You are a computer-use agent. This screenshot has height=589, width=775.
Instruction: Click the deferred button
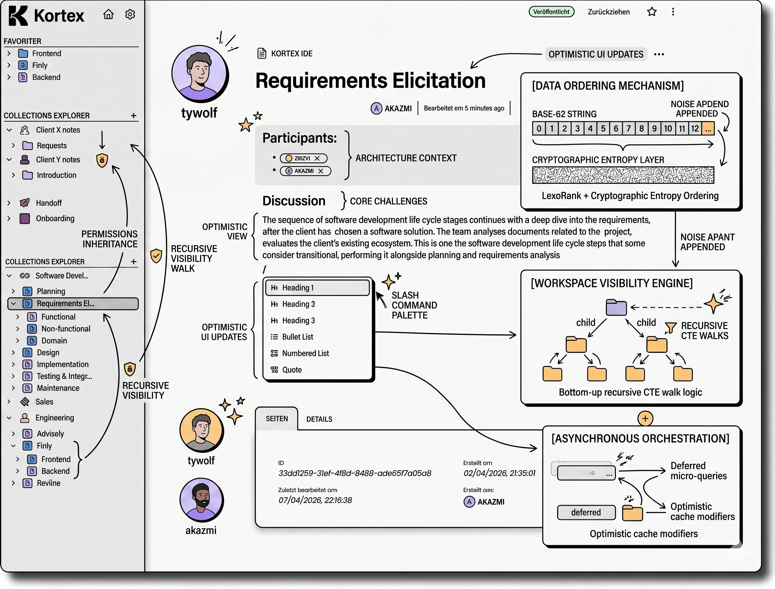pyautogui.click(x=586, y=512)
